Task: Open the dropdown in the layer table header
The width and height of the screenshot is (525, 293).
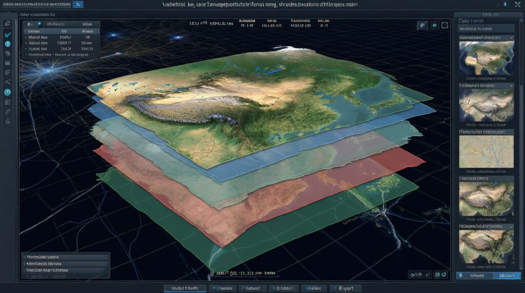Action: 31,24
